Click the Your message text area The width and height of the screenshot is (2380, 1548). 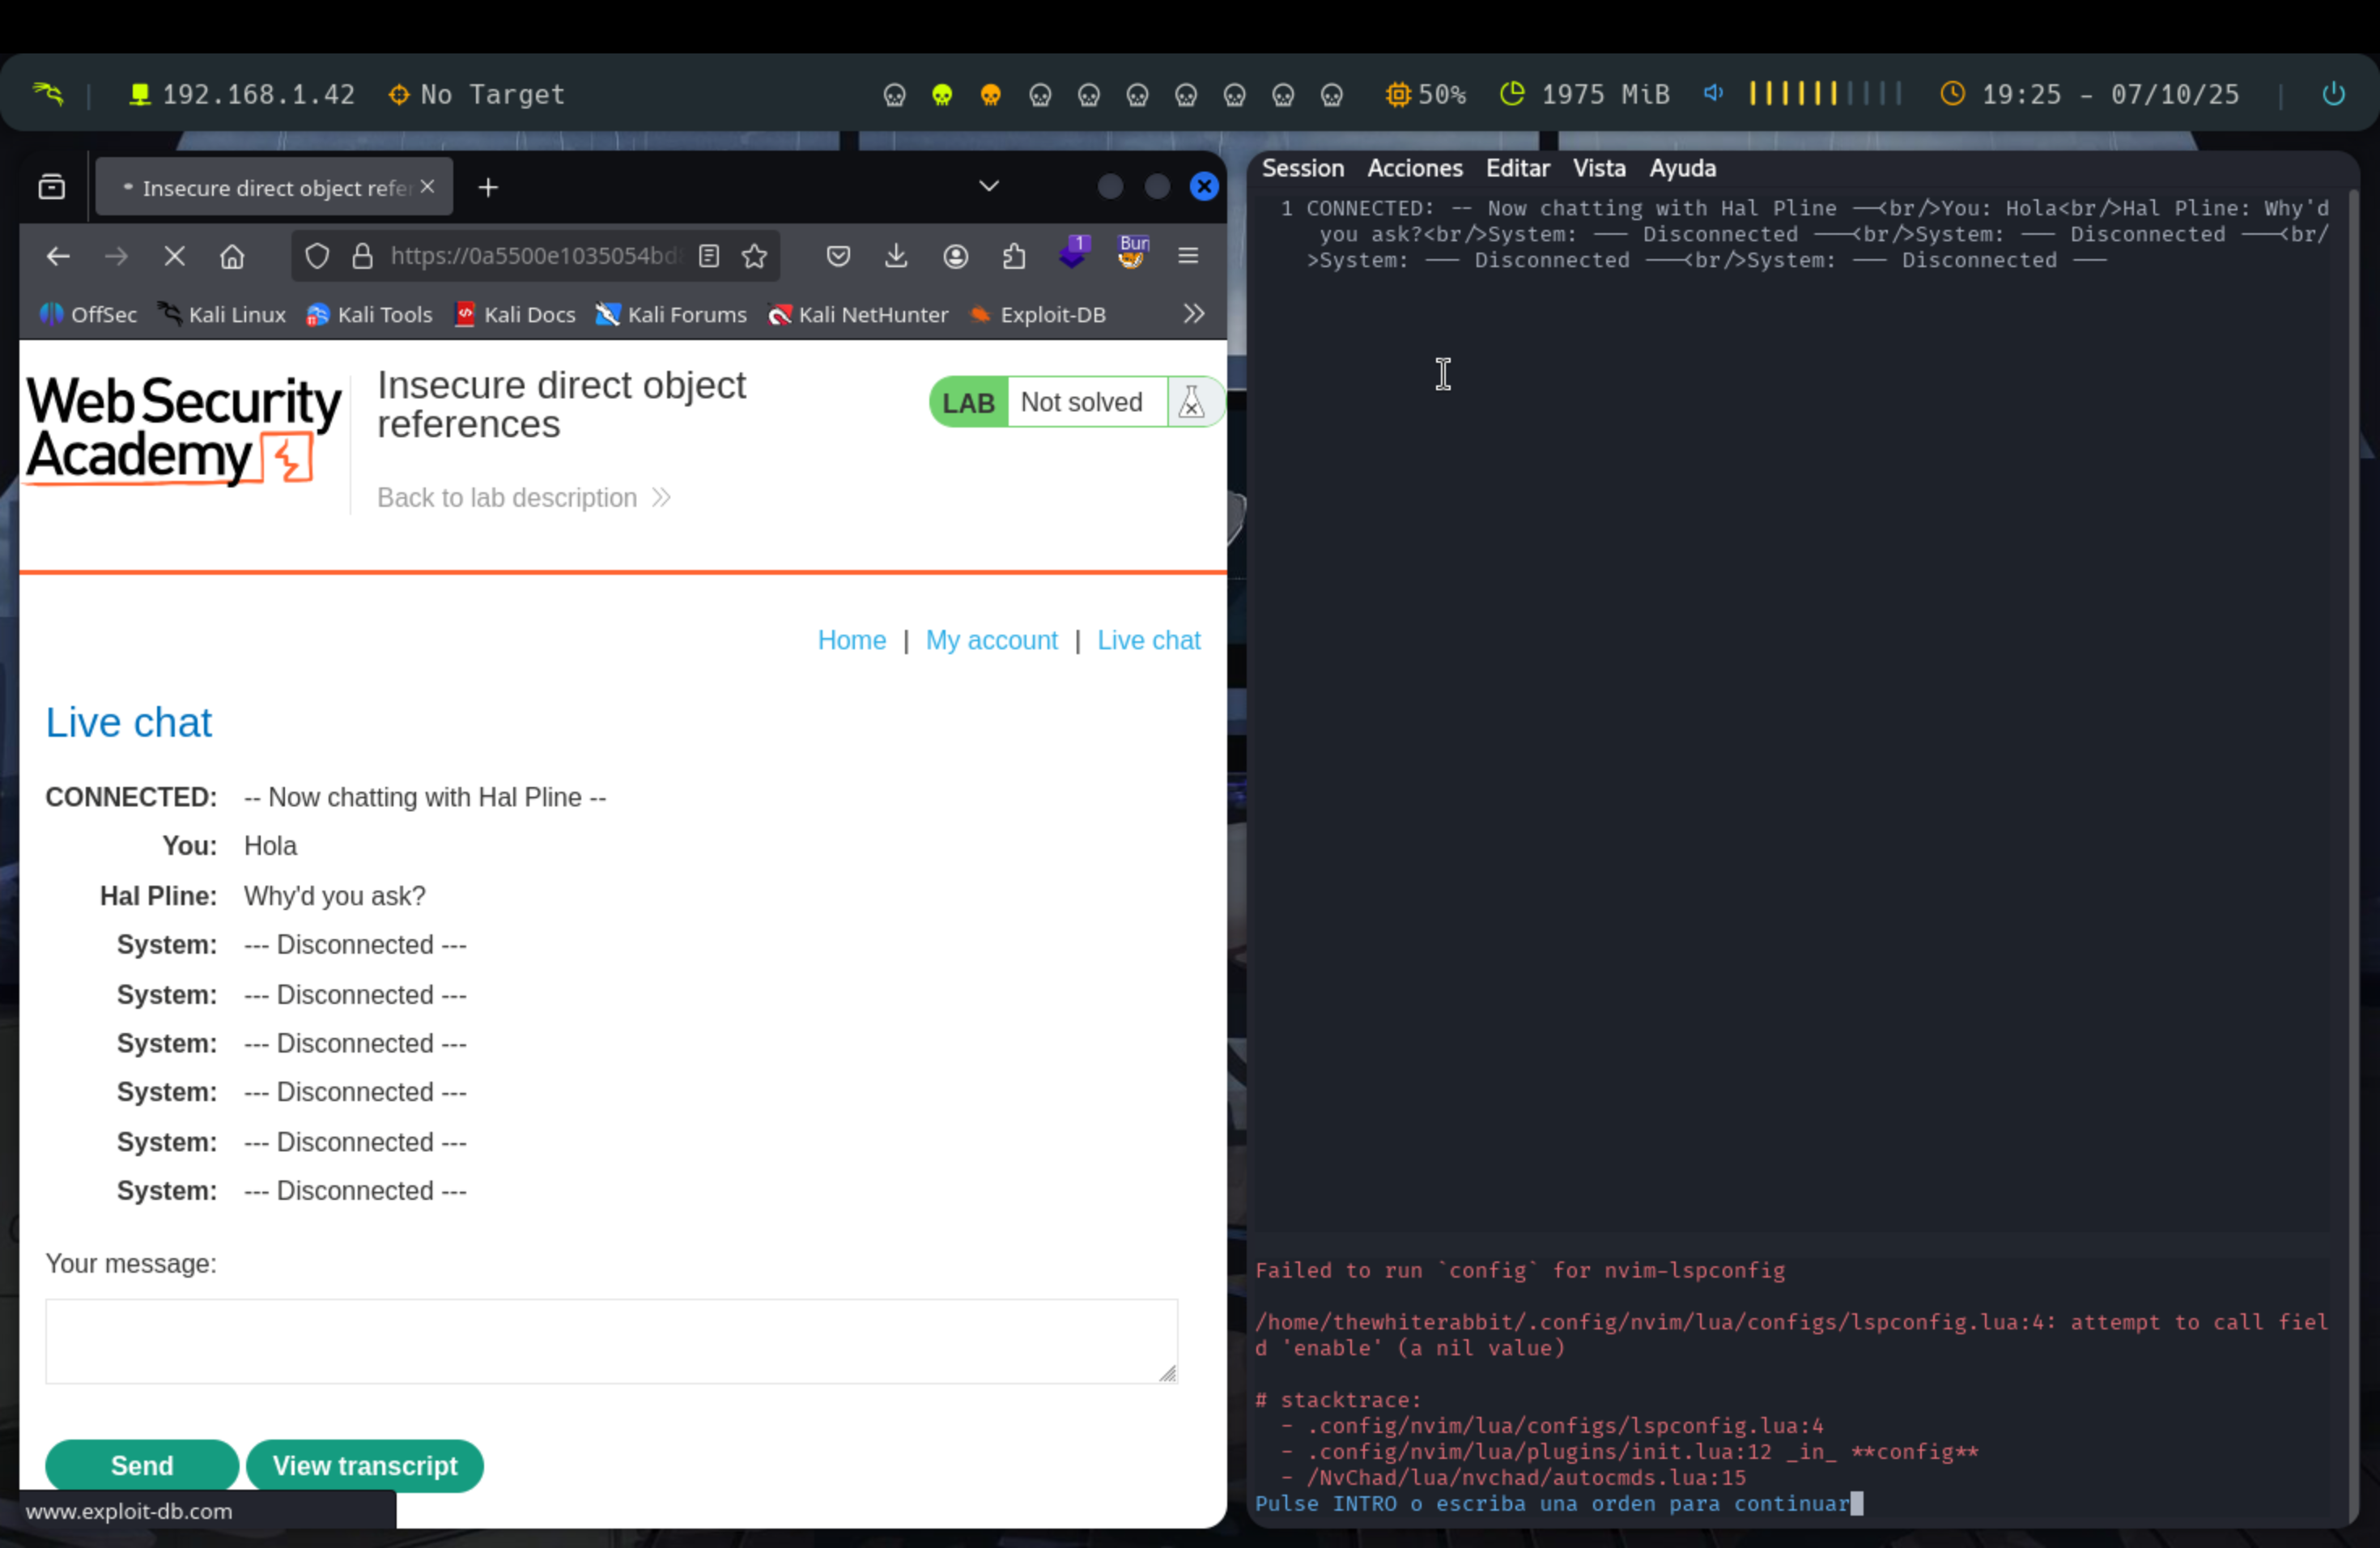pyautogui.click(x=611, y=1341)
